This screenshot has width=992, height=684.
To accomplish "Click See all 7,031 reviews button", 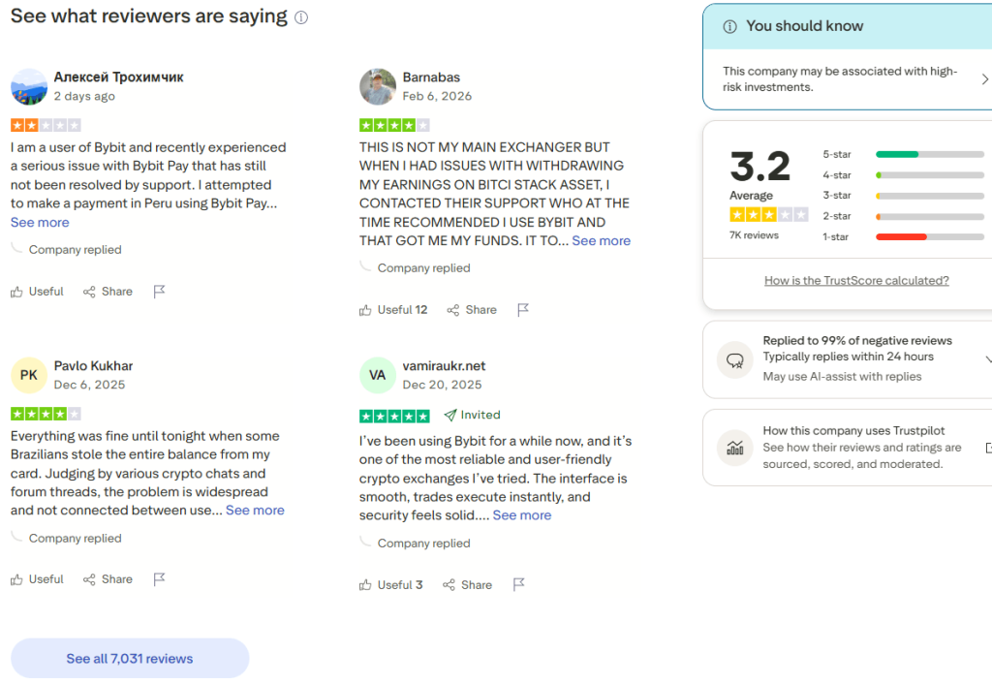I will (x=130, y=658).
